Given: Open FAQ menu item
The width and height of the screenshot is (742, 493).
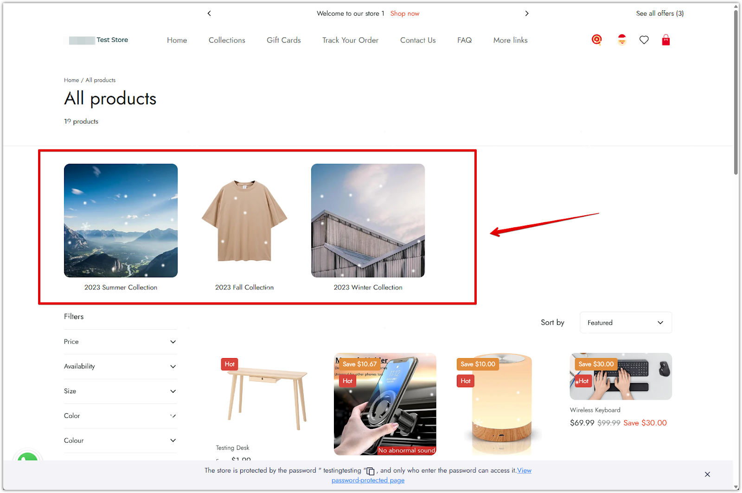Looking at the screenshot, I should point(464,40).
